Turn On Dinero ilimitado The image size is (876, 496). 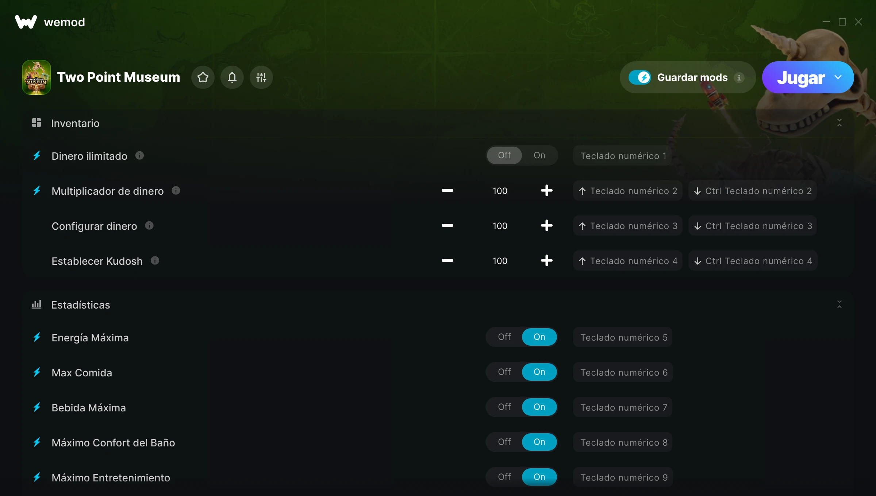539,155
